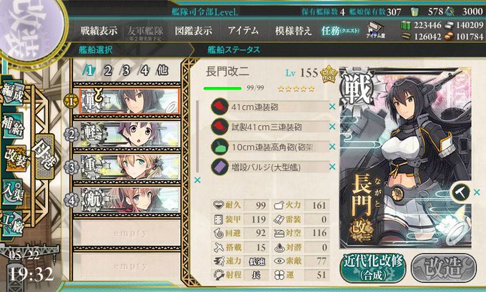486x292 pixels.
Task: Open the 工廠 factory sidebar icon
Action: tap(12, 224)
